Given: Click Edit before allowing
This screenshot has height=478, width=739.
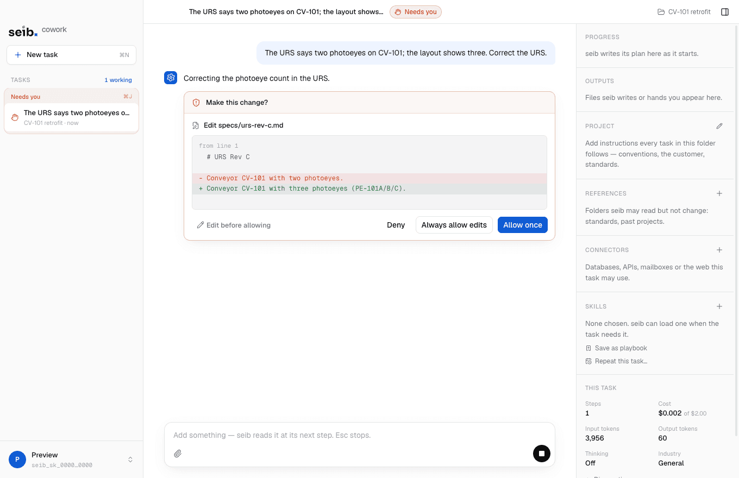Looking at the screenshot, I should (234, 225).
